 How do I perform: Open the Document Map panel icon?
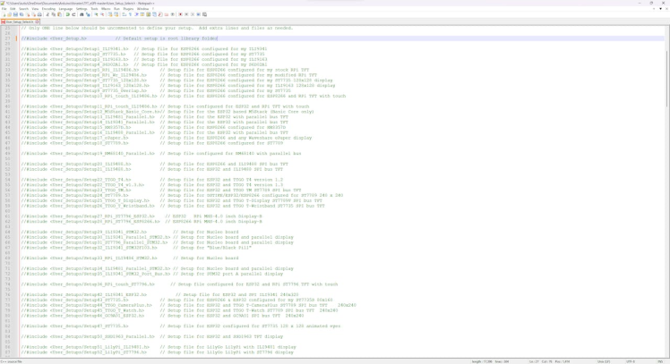pyautogui.click(x=149, y=14)
